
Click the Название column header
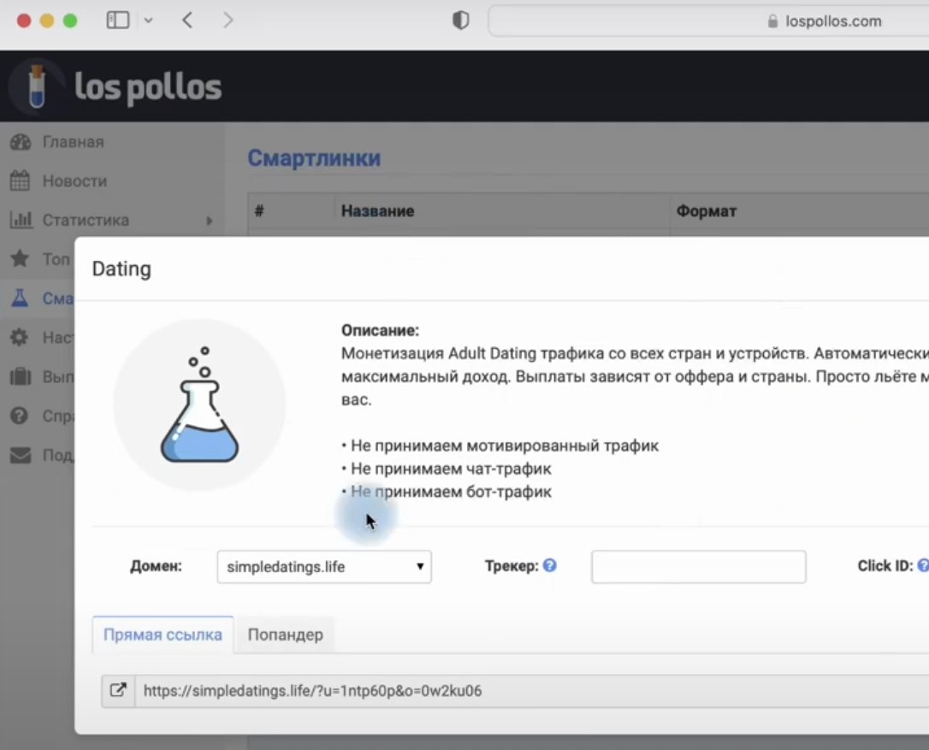[377, 211]
